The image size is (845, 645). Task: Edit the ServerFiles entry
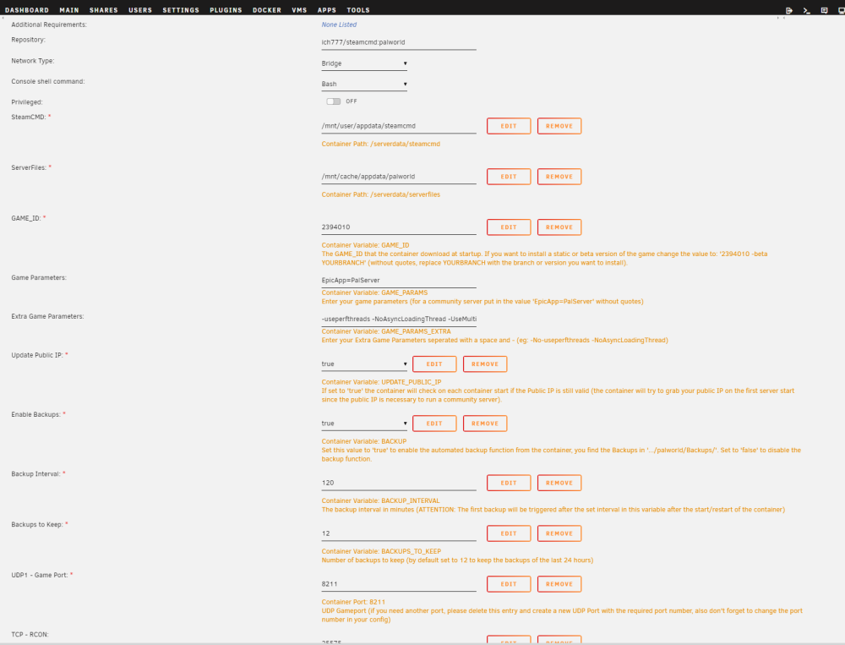(x=509, y=177)
